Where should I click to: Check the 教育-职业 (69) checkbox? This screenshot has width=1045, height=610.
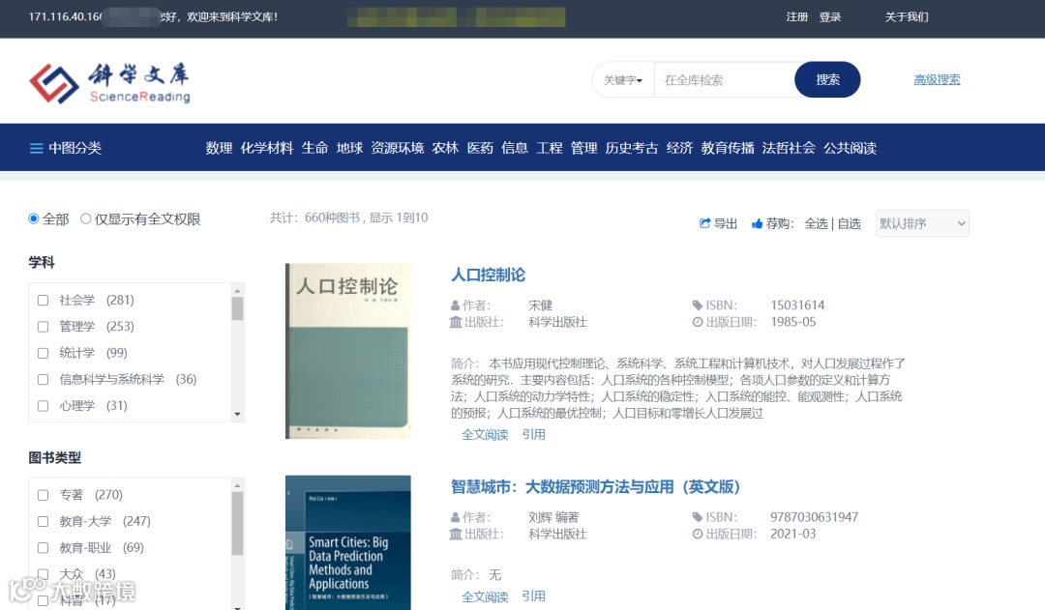[44, 547]
